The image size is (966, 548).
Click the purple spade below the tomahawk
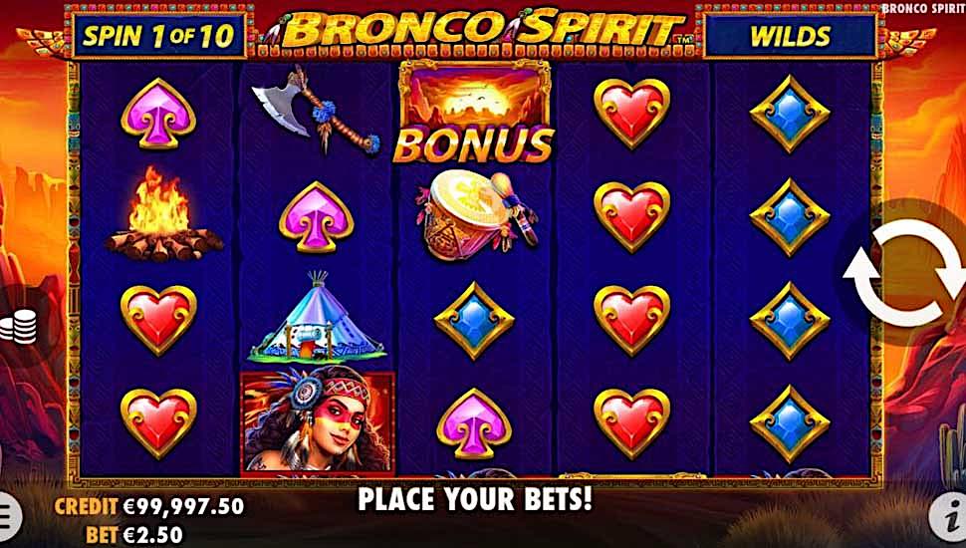point(317,217)
